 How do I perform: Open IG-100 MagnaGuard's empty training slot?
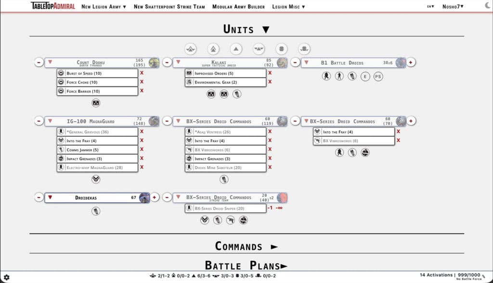96,179
